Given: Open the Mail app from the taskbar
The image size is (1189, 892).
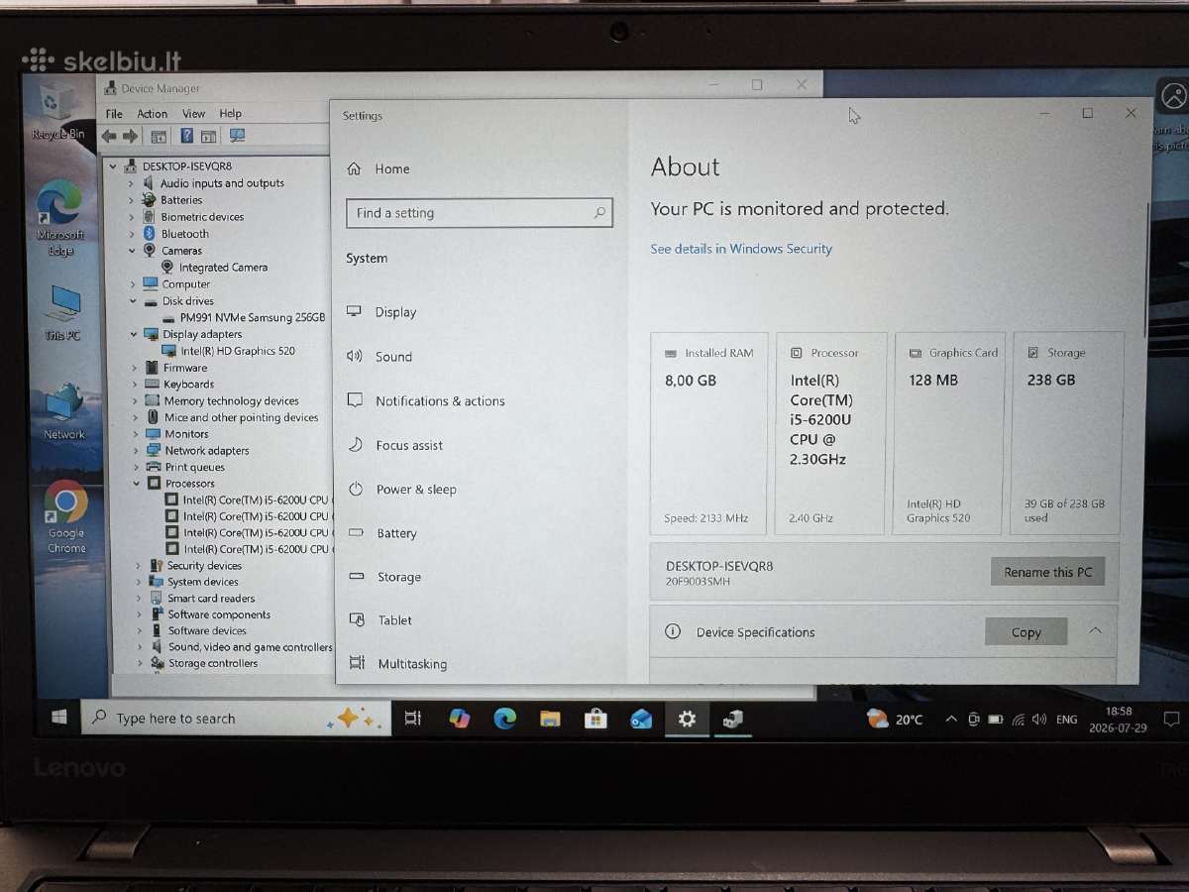Looking at the screenshot, I should [641, 719].
